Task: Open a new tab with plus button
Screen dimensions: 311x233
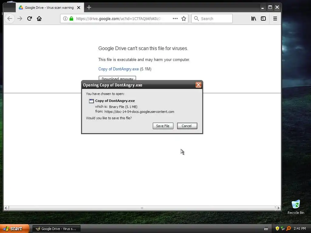Action: [x=89, y=8]
